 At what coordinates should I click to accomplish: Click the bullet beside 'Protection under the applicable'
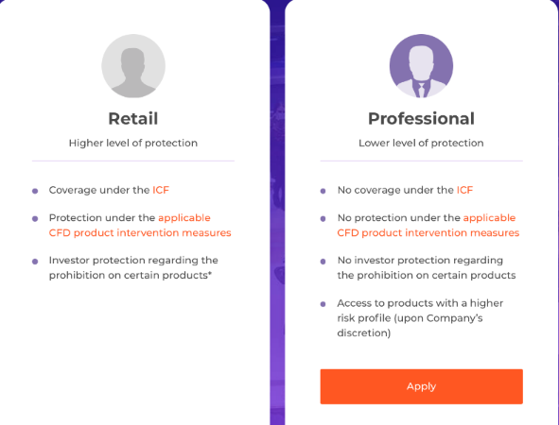pos(35,218)
